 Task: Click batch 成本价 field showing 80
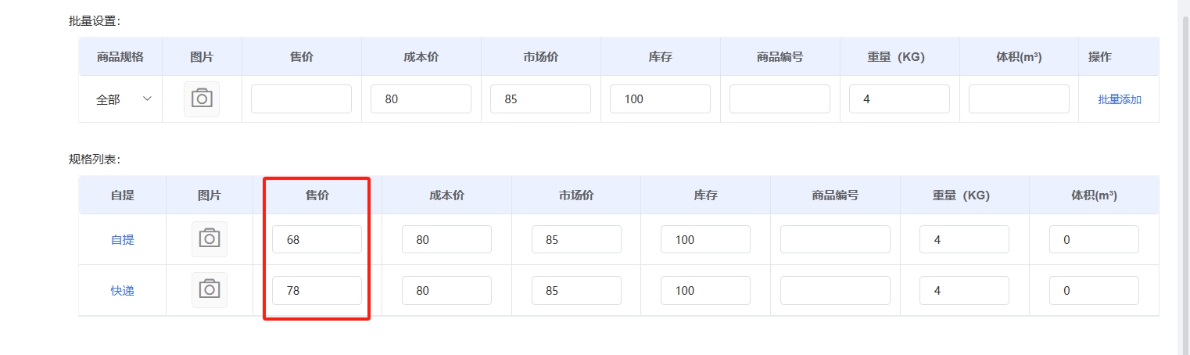point(421,99)
